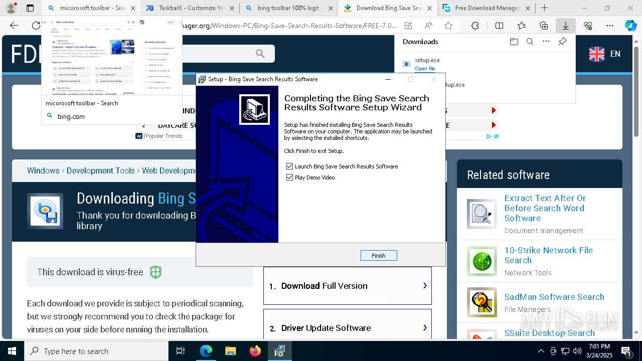The height and width of the screenshot is (361, 642).
Task: Toggle the Split screen icon
Action: click(499, 26)
